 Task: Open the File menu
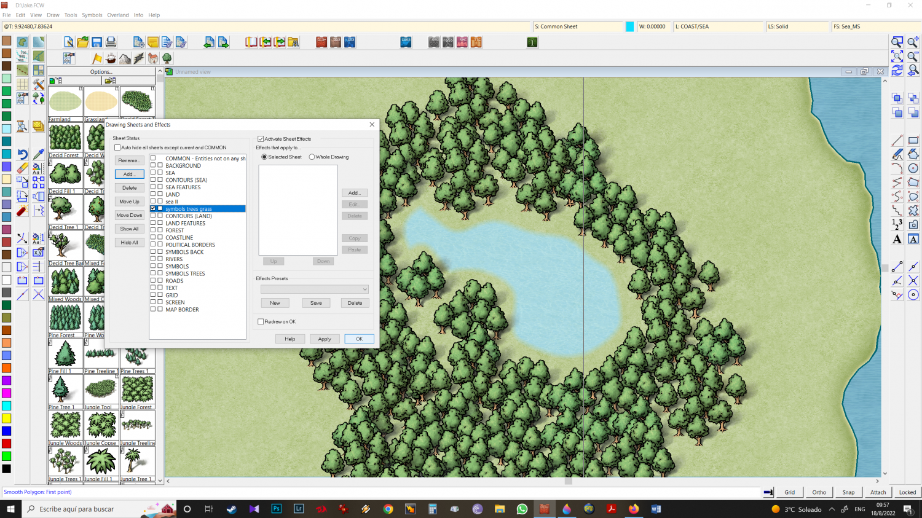[x=7, y=15]
